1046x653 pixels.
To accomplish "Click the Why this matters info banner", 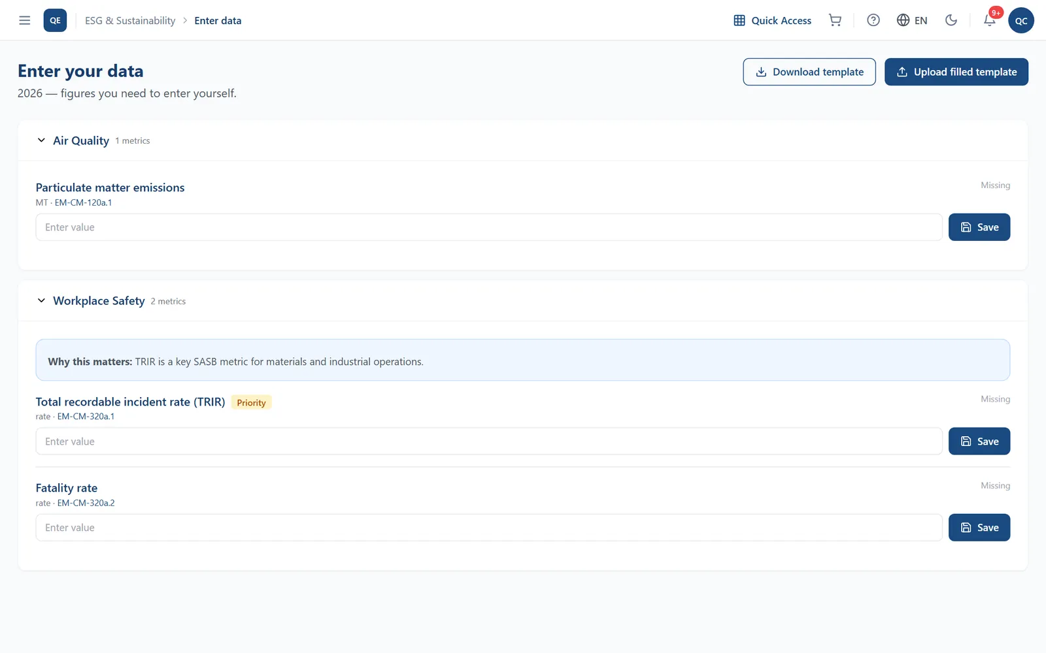I will coord(523,360).
